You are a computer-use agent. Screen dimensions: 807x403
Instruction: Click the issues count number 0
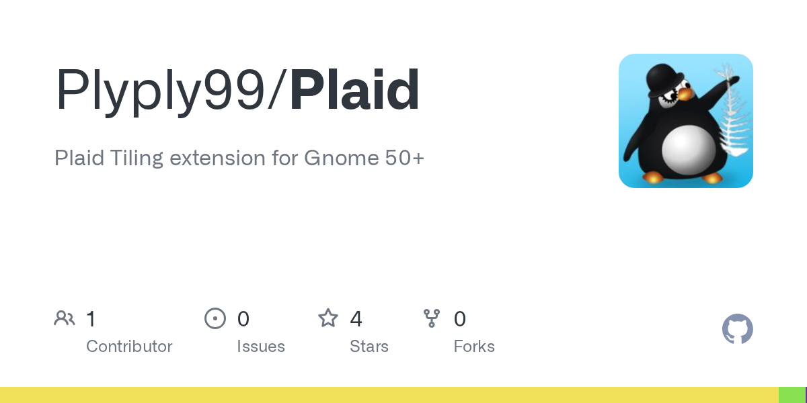pyautogui.click(x=243, y=318)
